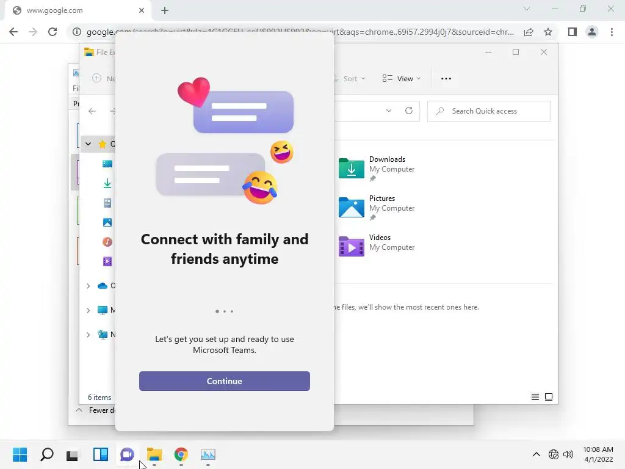
Task: Switch to Google Chrome from the taskbar
Action: point(181,454)
